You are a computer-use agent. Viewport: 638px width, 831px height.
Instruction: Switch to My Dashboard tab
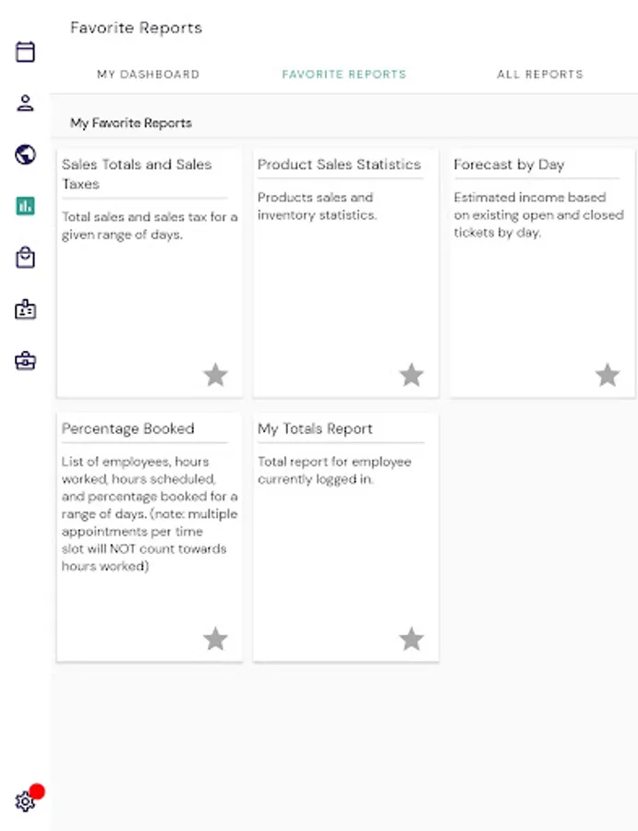[x=149, y=74]
